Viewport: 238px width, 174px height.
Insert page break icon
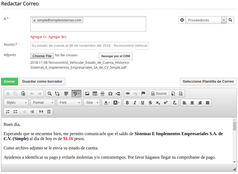pyautogui.click(x=118, y=94)
